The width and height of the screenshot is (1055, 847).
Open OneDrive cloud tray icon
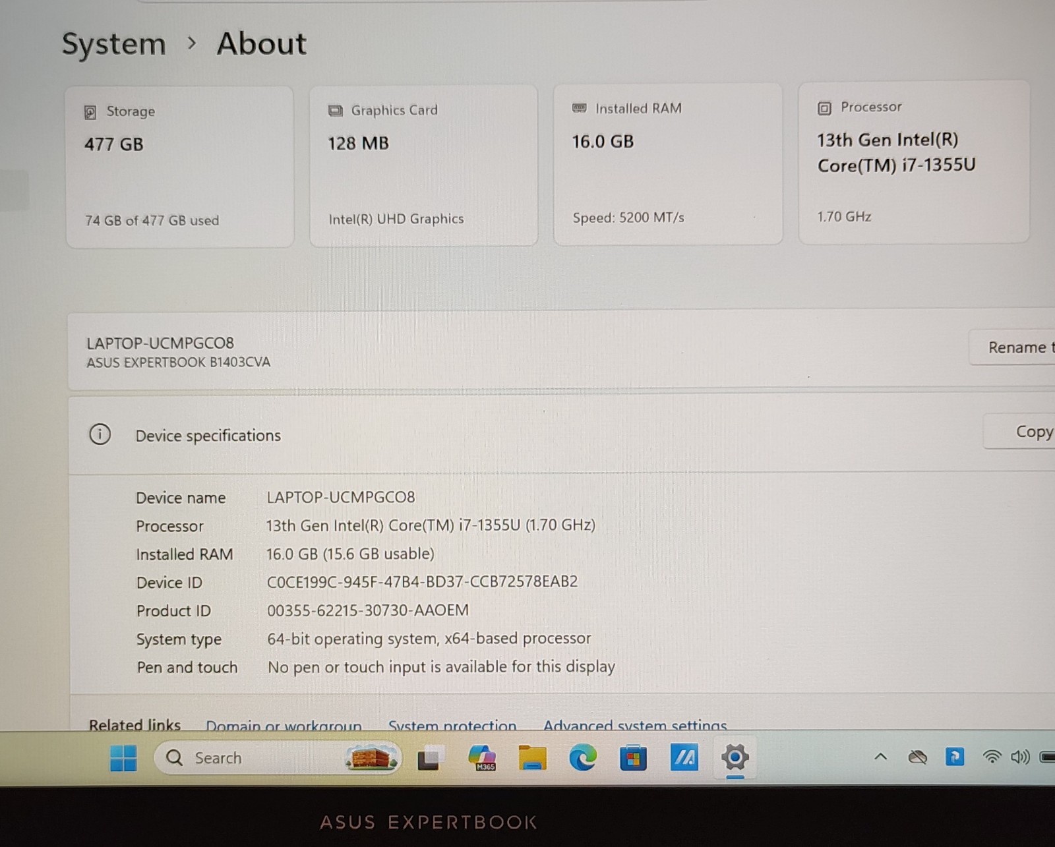tap(917, 757)
